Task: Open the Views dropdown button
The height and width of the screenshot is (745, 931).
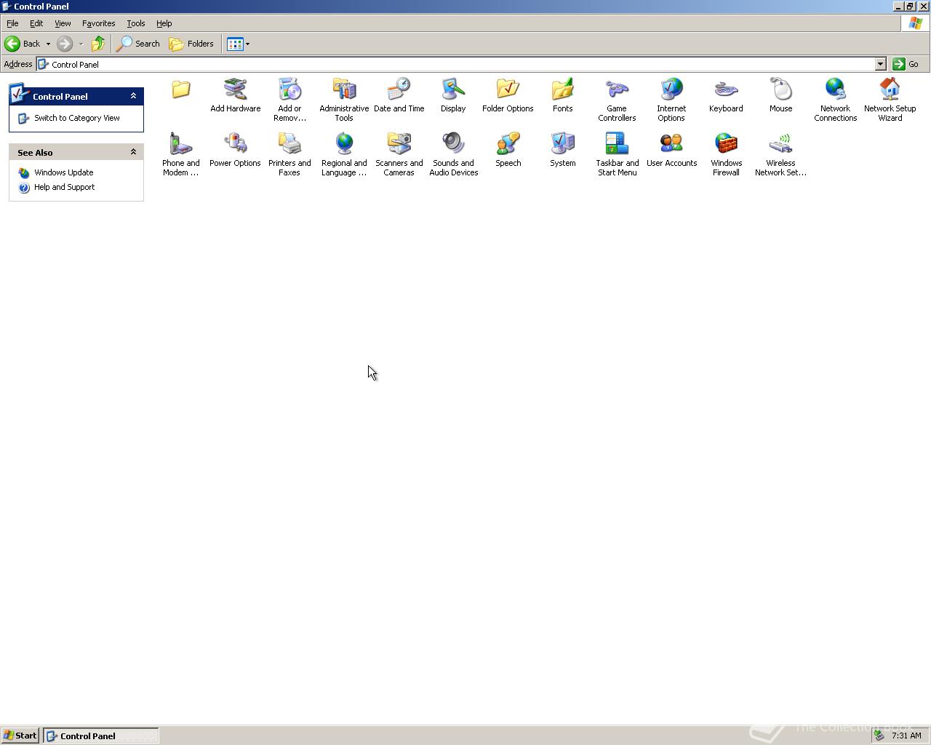Action: pos(239,44)
